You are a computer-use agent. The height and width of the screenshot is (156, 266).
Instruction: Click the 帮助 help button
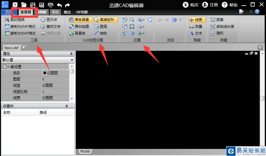230,5
